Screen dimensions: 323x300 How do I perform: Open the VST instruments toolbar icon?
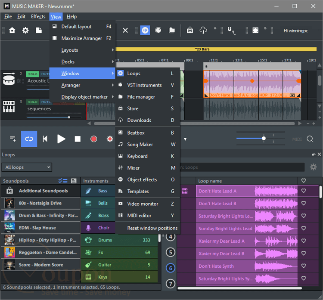click(158, 31)
